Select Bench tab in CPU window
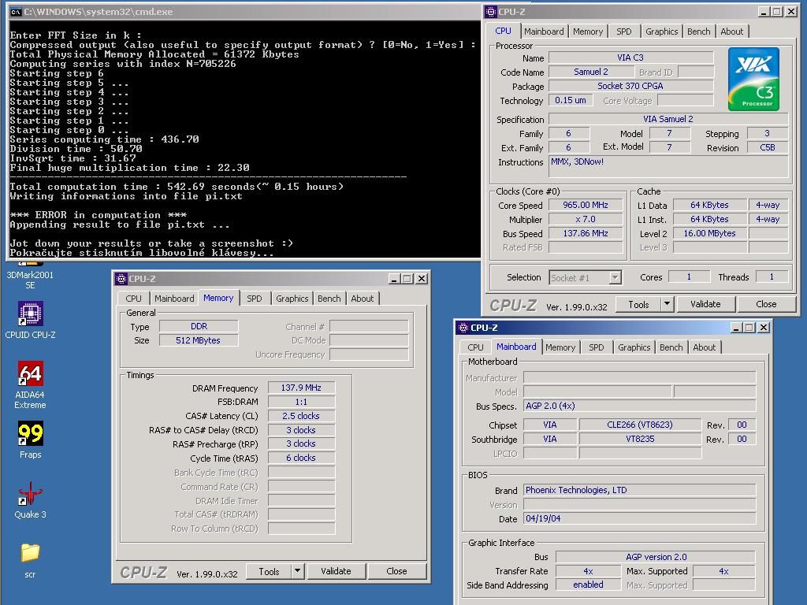The image size is (807, 605). (x=698, y=32)
